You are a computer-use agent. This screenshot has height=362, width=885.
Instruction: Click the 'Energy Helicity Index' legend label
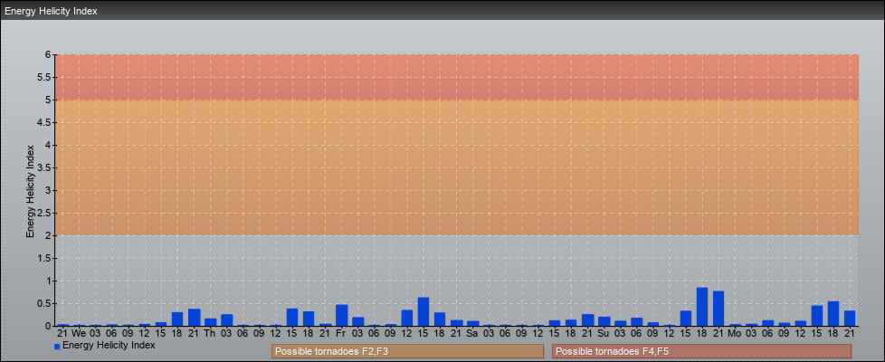click(109, 345)
